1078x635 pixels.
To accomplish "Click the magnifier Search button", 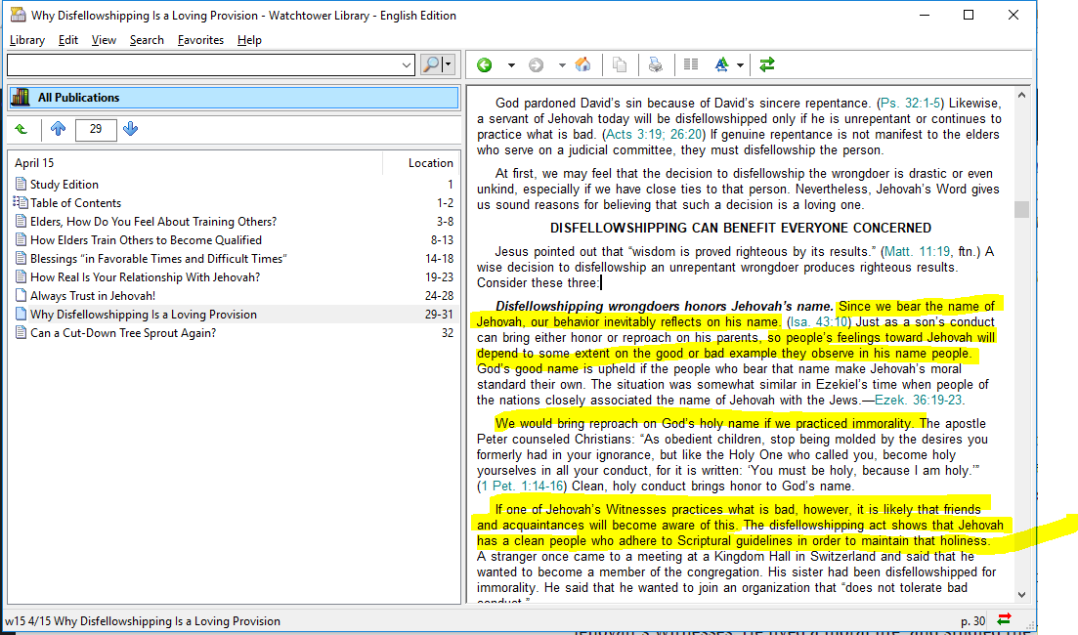I will 431,65.
